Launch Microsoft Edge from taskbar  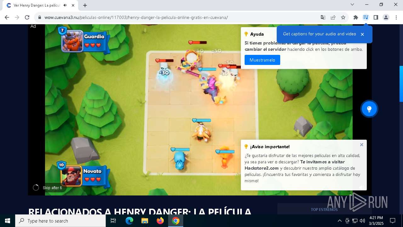(x=129, y=221)
